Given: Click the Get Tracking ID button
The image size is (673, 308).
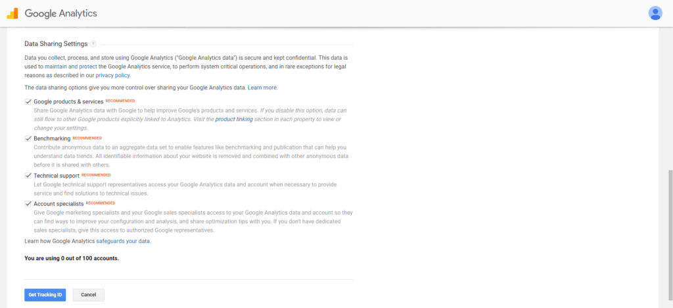Looking at the screenshot, I should coord(45,295).
